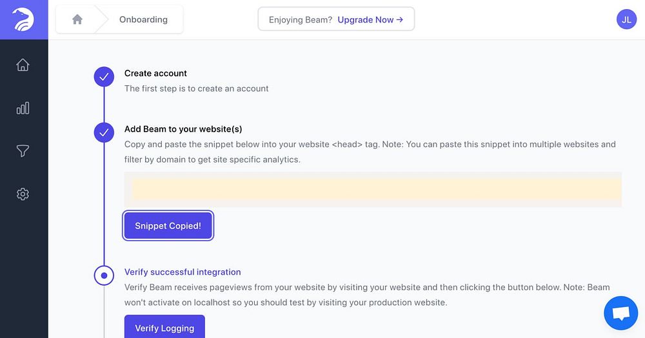Click the Beam logo in the corner
The width and height of the screenshot is (645, 338).
point(23,19)
